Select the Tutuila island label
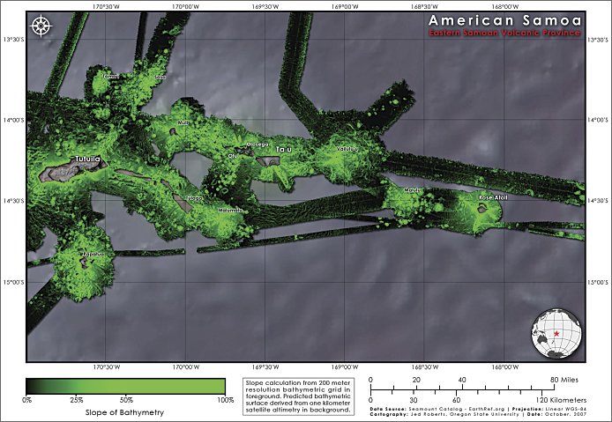The image size is (612, 422). pyautogui.click(x=87, y=159)
